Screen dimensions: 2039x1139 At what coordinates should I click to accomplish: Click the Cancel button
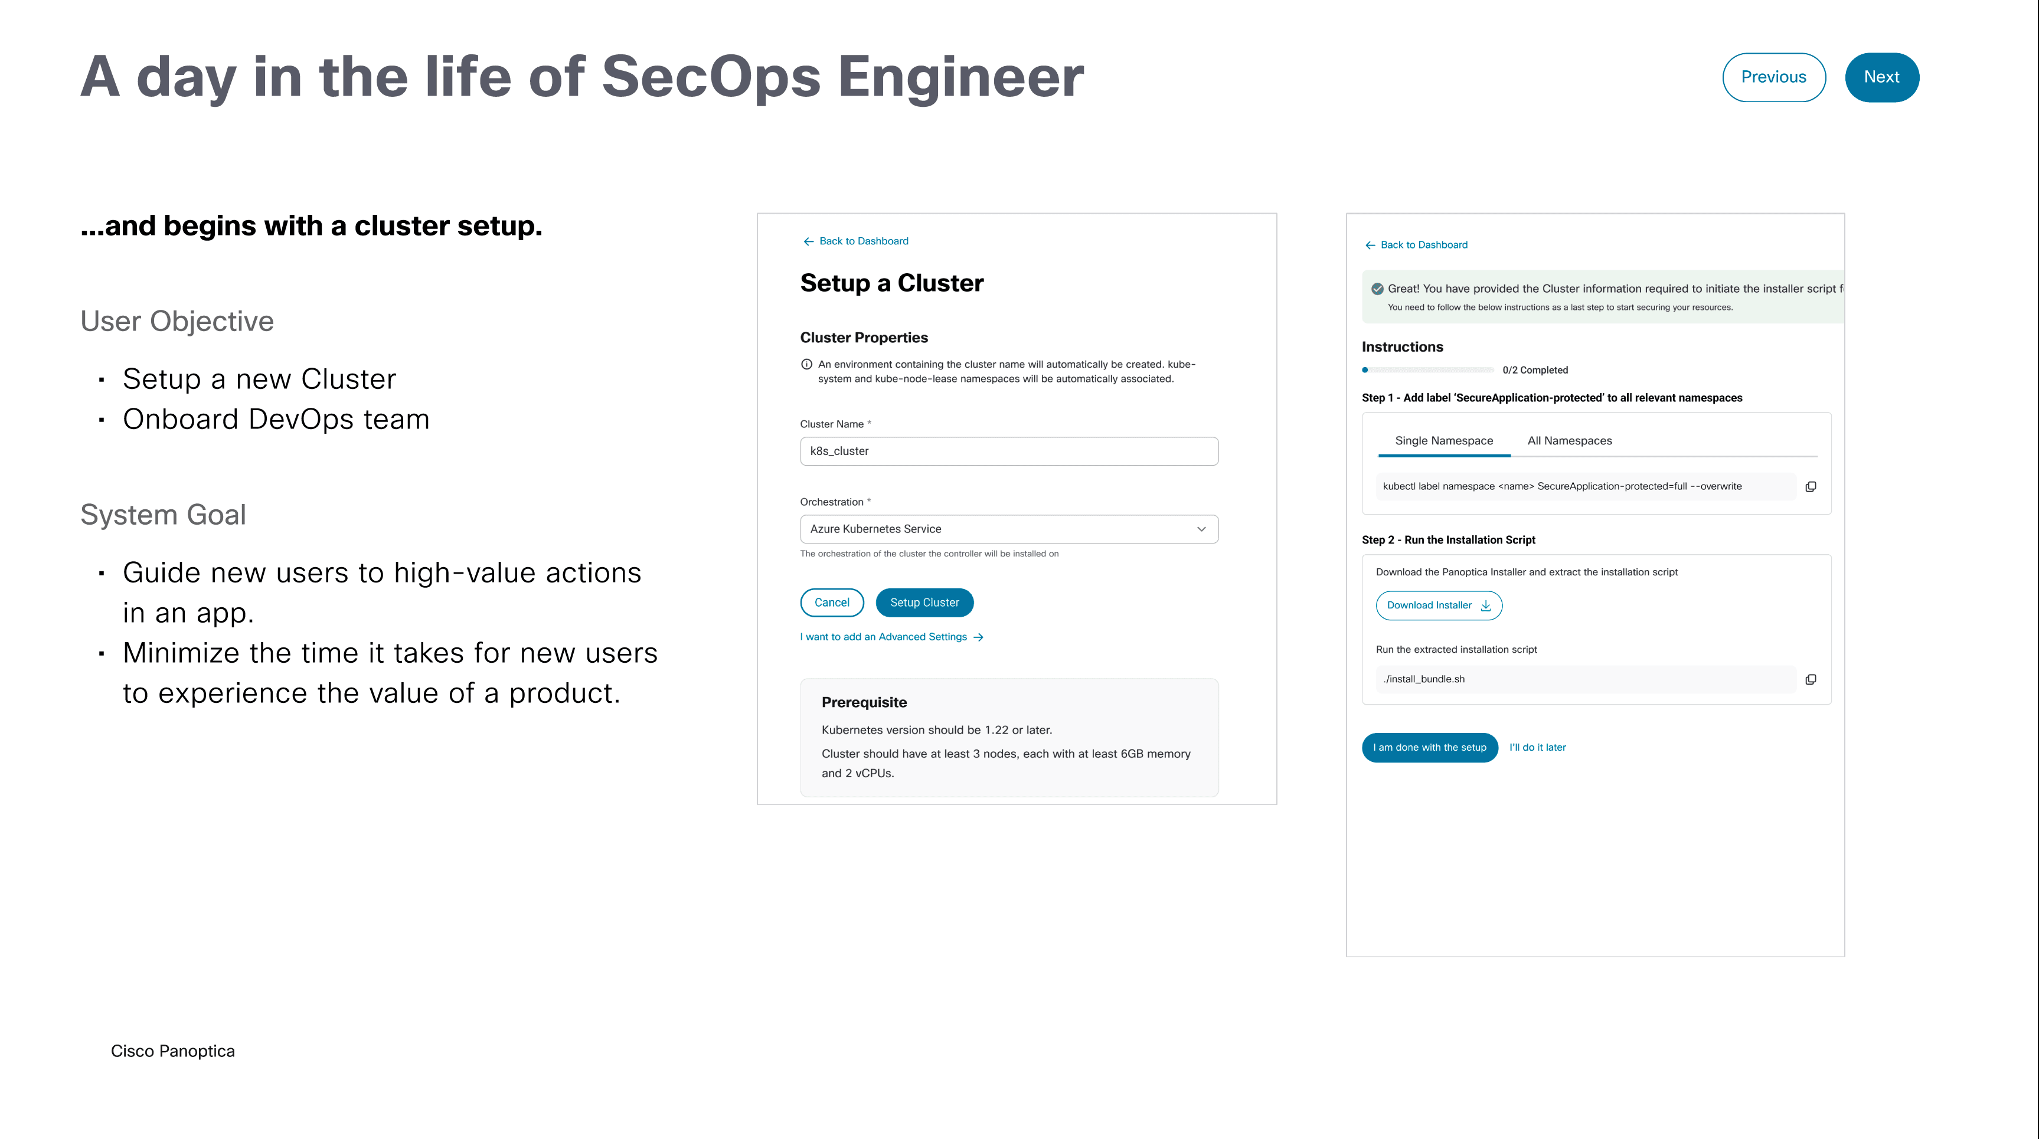[831, 603]
